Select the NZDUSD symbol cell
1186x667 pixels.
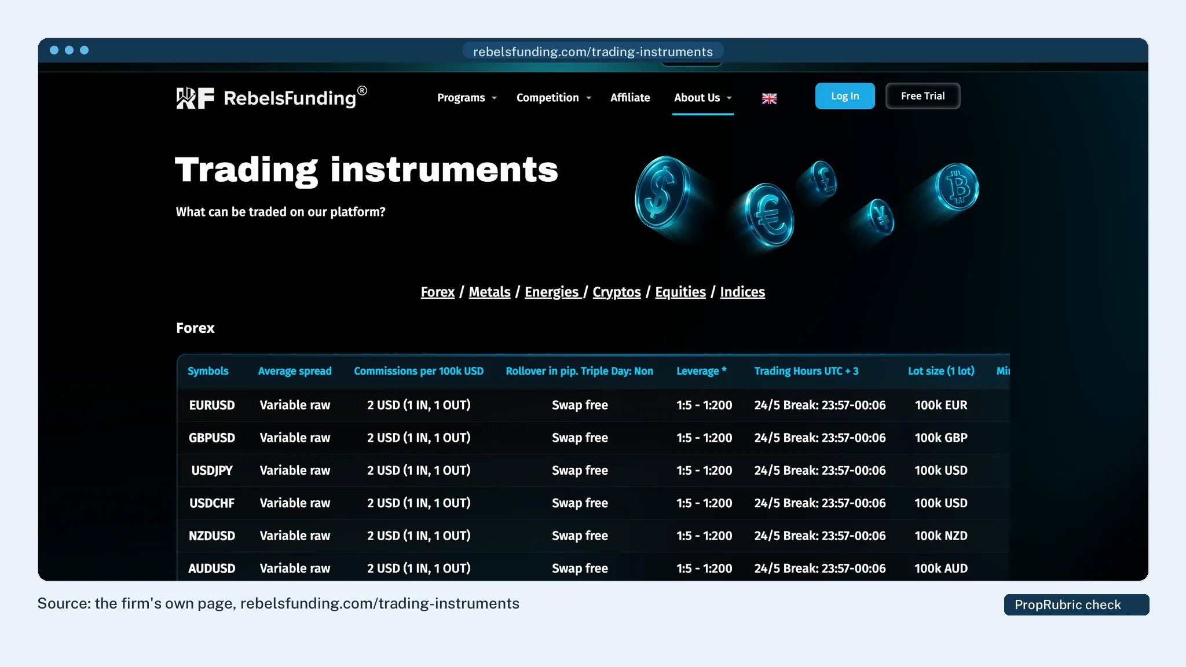pyautogui.click(x=212, y=536)
